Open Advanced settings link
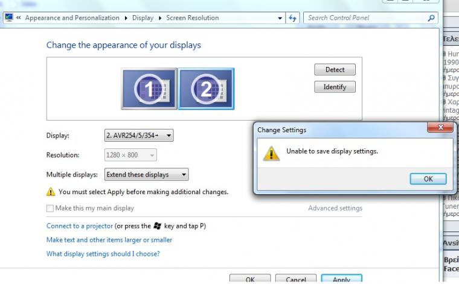The width and height of the screenshot is (459, 284). tap(335, 208)
